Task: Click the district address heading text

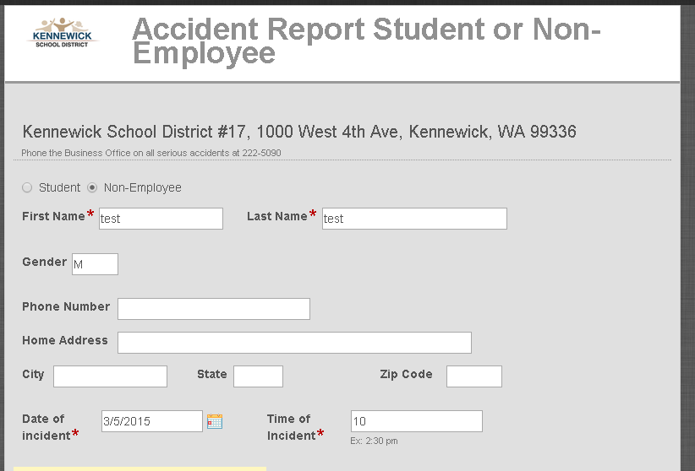Action: click(x=299, y=132)
